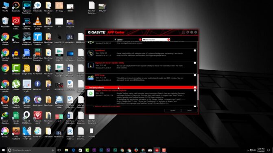Select the Wondershare TunesGo desktop icon

point(37,39)
